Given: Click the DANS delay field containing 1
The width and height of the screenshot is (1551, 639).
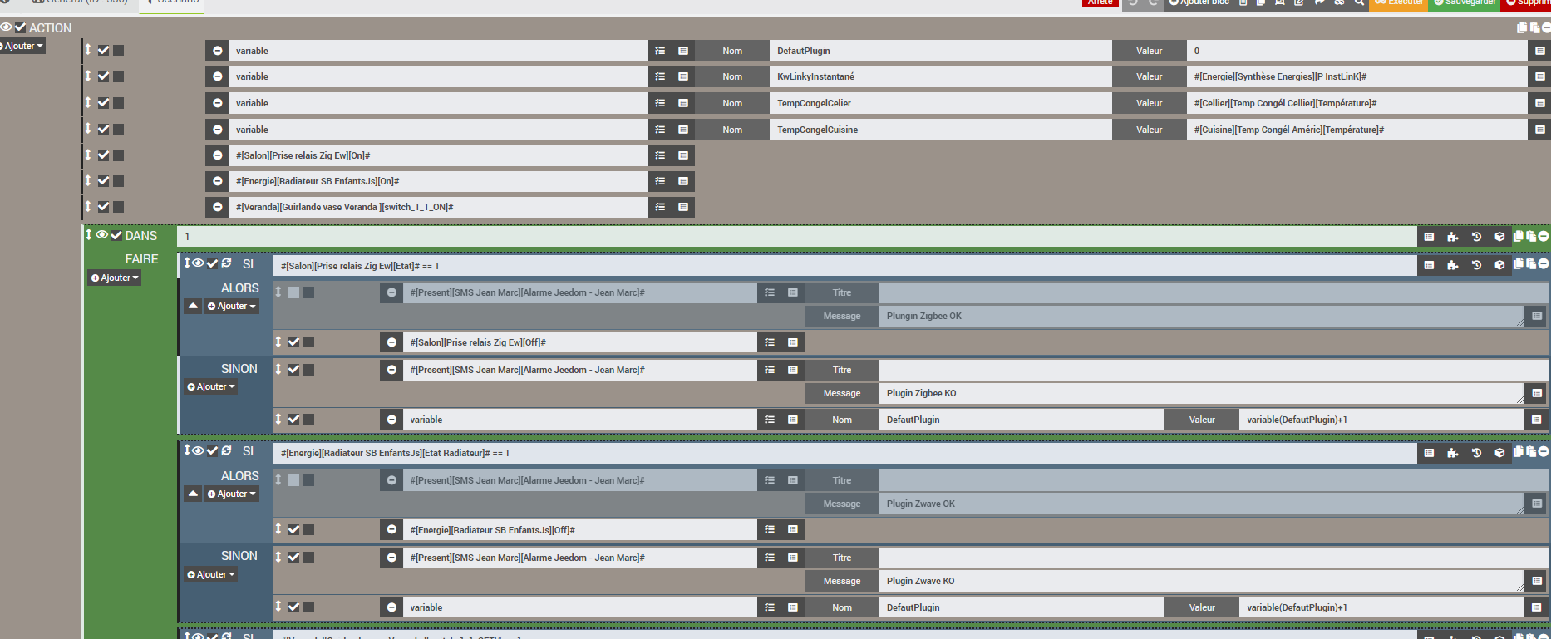Looking at the screenshot, I should point(797,237).
